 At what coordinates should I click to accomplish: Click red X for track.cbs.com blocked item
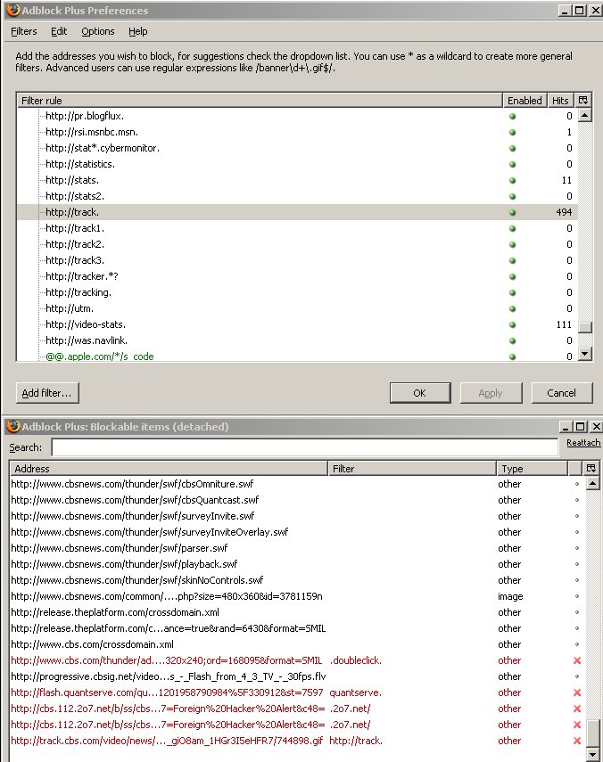tap(577, 741)
